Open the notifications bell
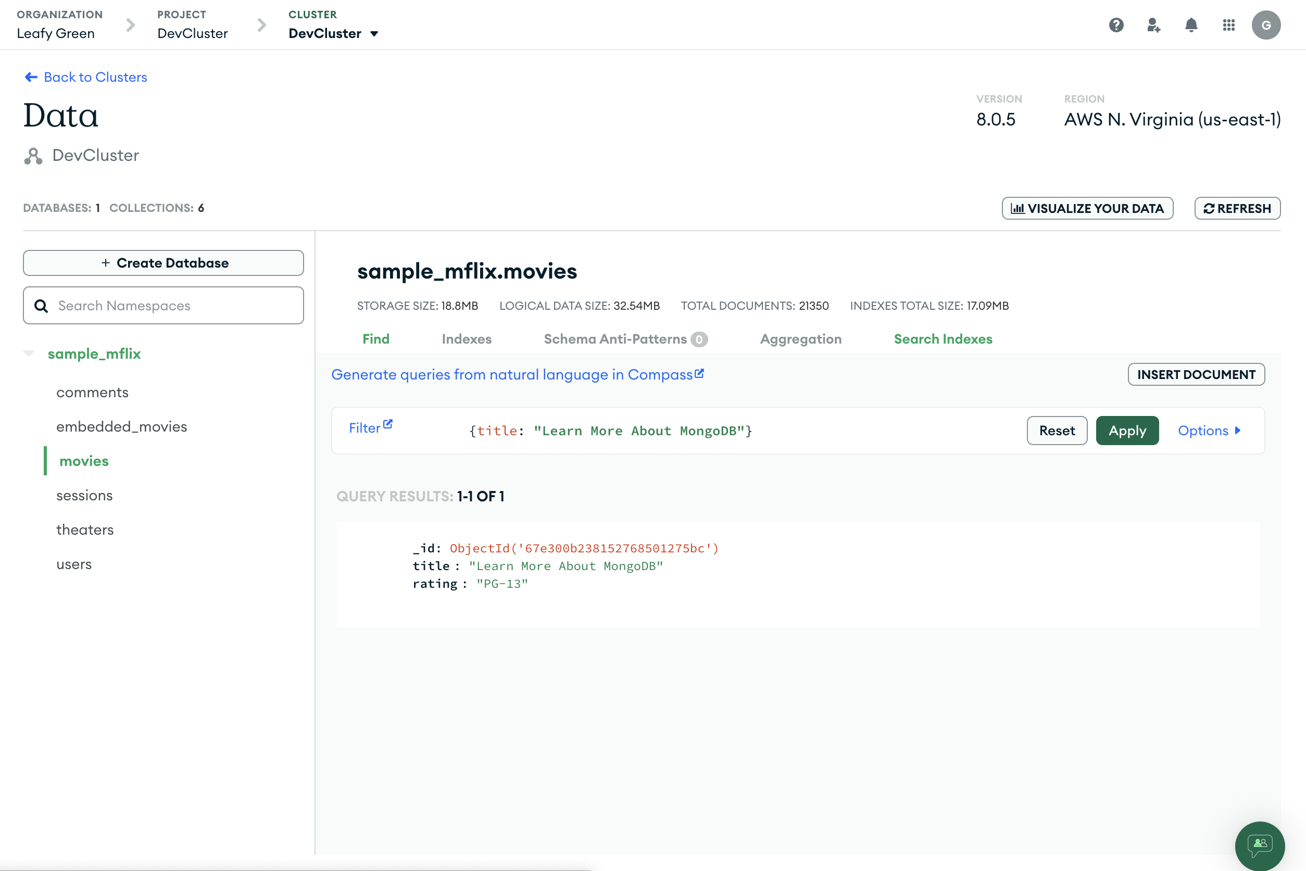This screenshot has width=1306, height=871. [1191, 25]
